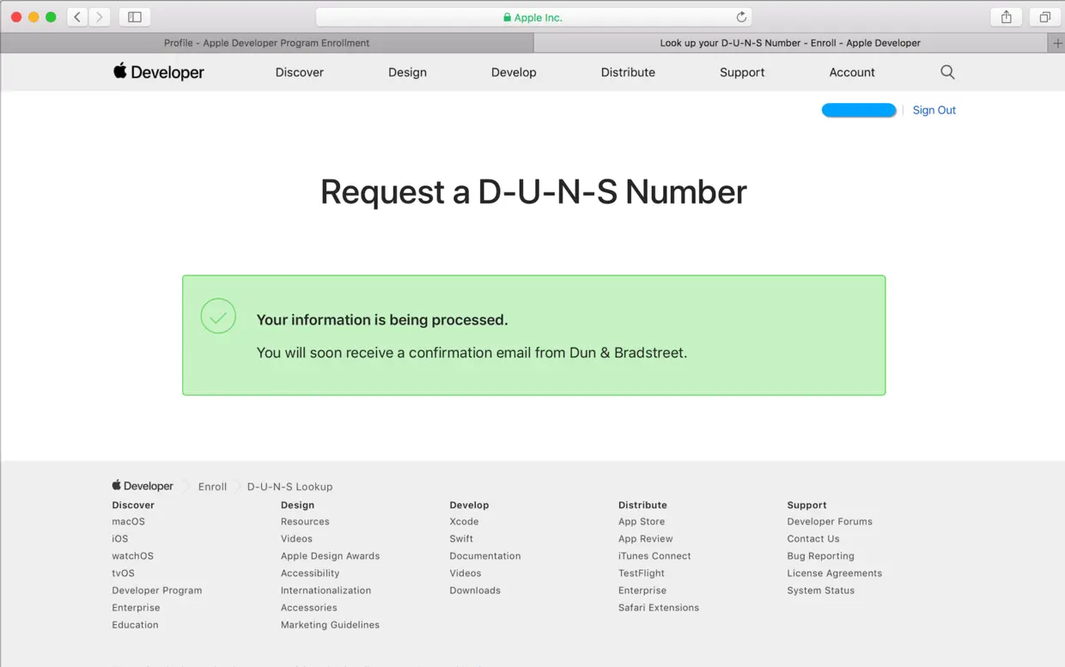Open Developer Forums footer link
This screenshot has width=1065, height=667.
830,522
